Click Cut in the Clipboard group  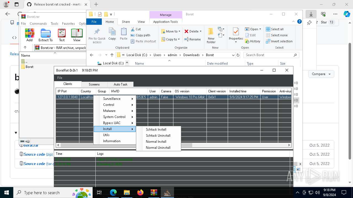pos(136,29)
